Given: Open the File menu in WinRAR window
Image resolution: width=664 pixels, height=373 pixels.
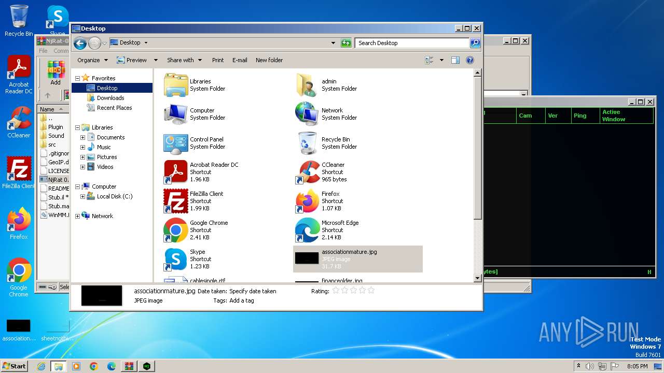Looking at the screenshot, I should [x=43, y=51].
